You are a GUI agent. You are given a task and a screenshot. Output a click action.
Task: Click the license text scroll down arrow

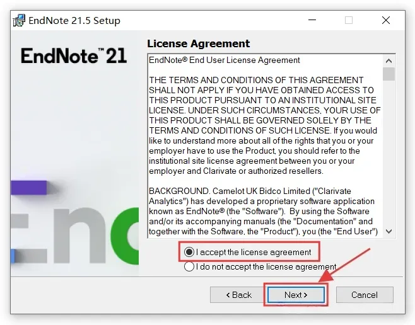[389, 231]
